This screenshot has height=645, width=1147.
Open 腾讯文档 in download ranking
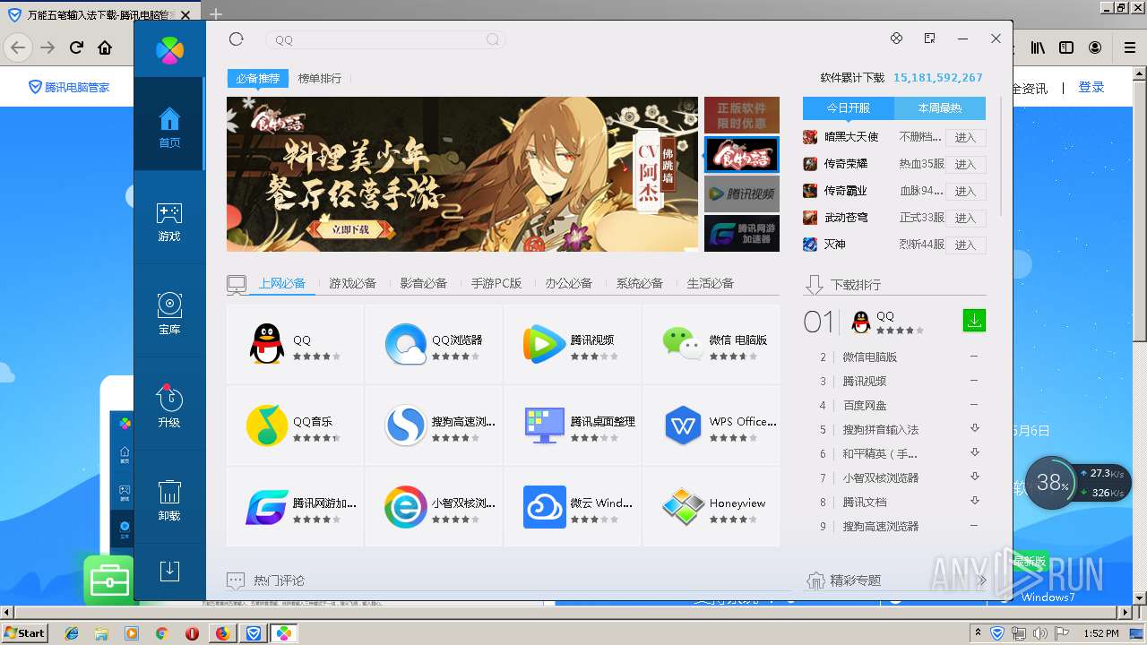[864, 503]
